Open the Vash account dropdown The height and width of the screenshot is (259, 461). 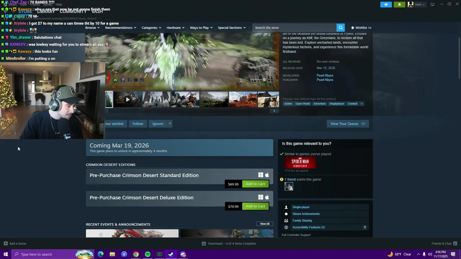click(x=416, y=4)
